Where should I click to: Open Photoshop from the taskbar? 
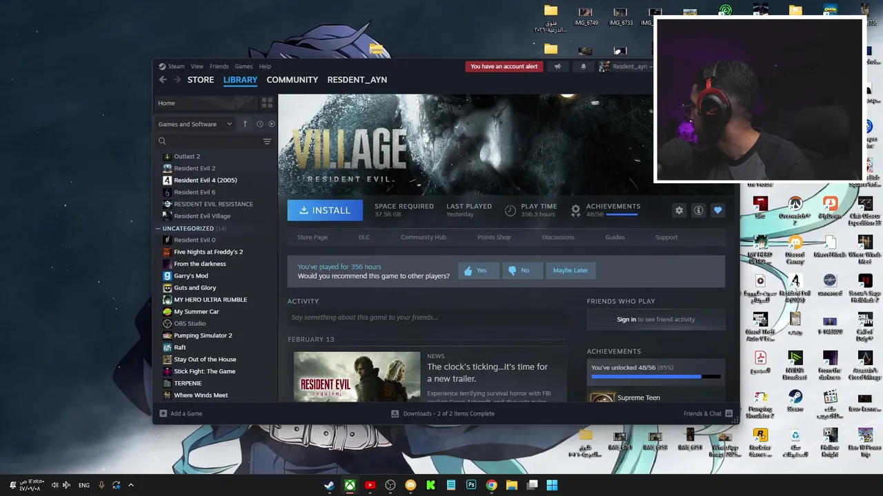[x=471, y=485]
